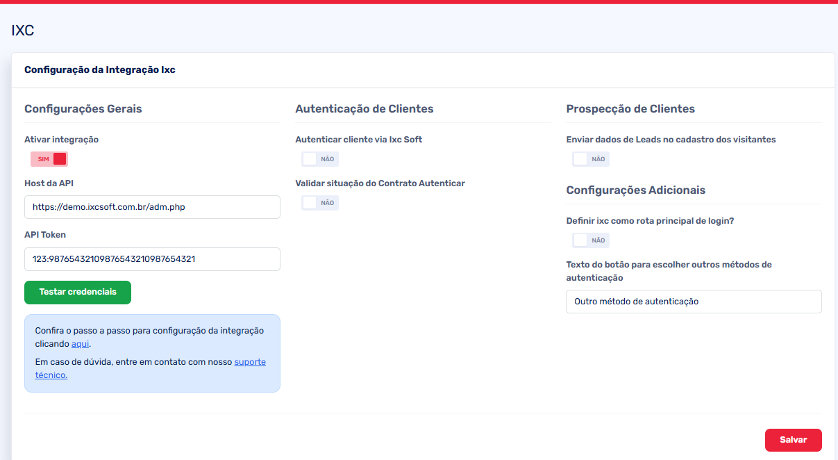Select the Prospecção de Clientes heading

[x=630, y=109]
